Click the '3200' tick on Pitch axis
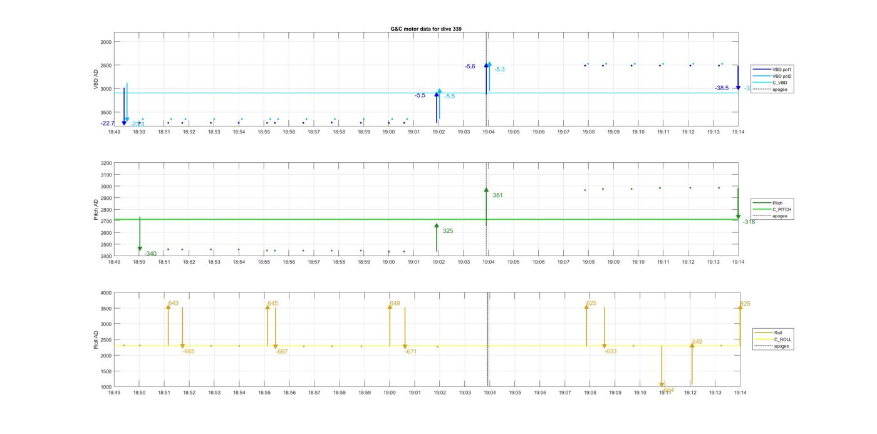The width and height of the screenshot is (877, 434). [x=106, y=163]
